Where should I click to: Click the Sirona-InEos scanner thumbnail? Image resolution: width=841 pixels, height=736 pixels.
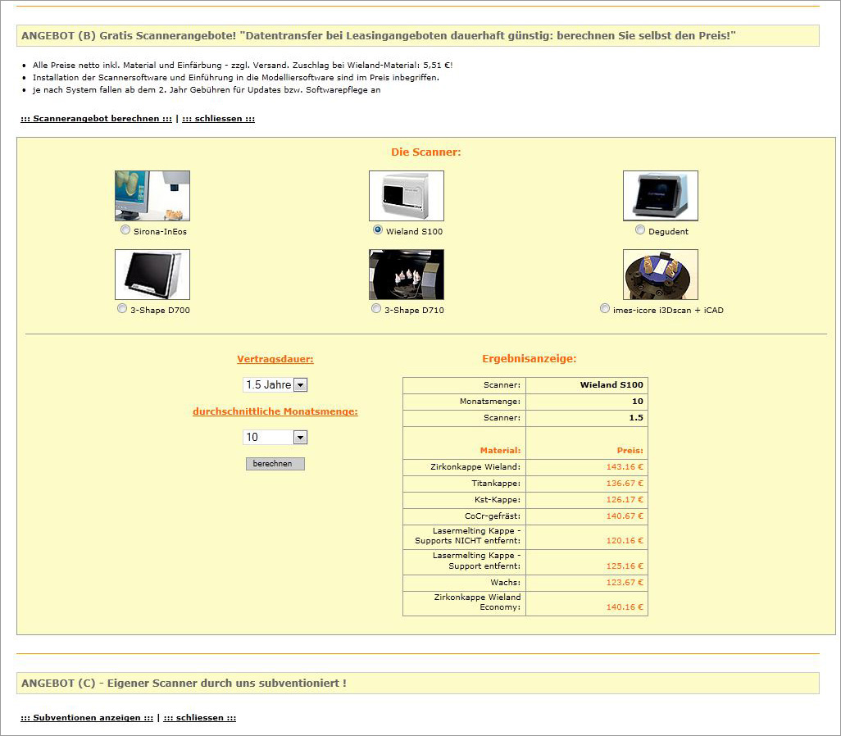click(x=152, y=196)
